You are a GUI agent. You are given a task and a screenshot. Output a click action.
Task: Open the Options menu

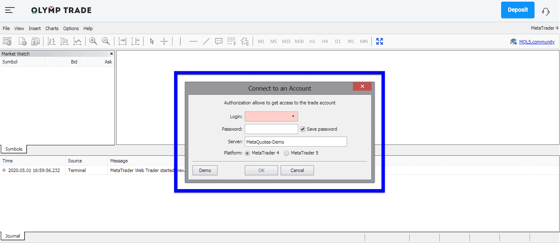[71, 28]
